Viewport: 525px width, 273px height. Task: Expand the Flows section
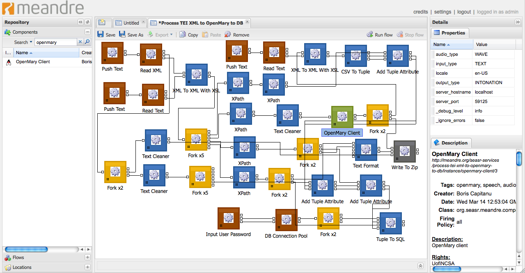pyautogui.click(x=87, y=257)
